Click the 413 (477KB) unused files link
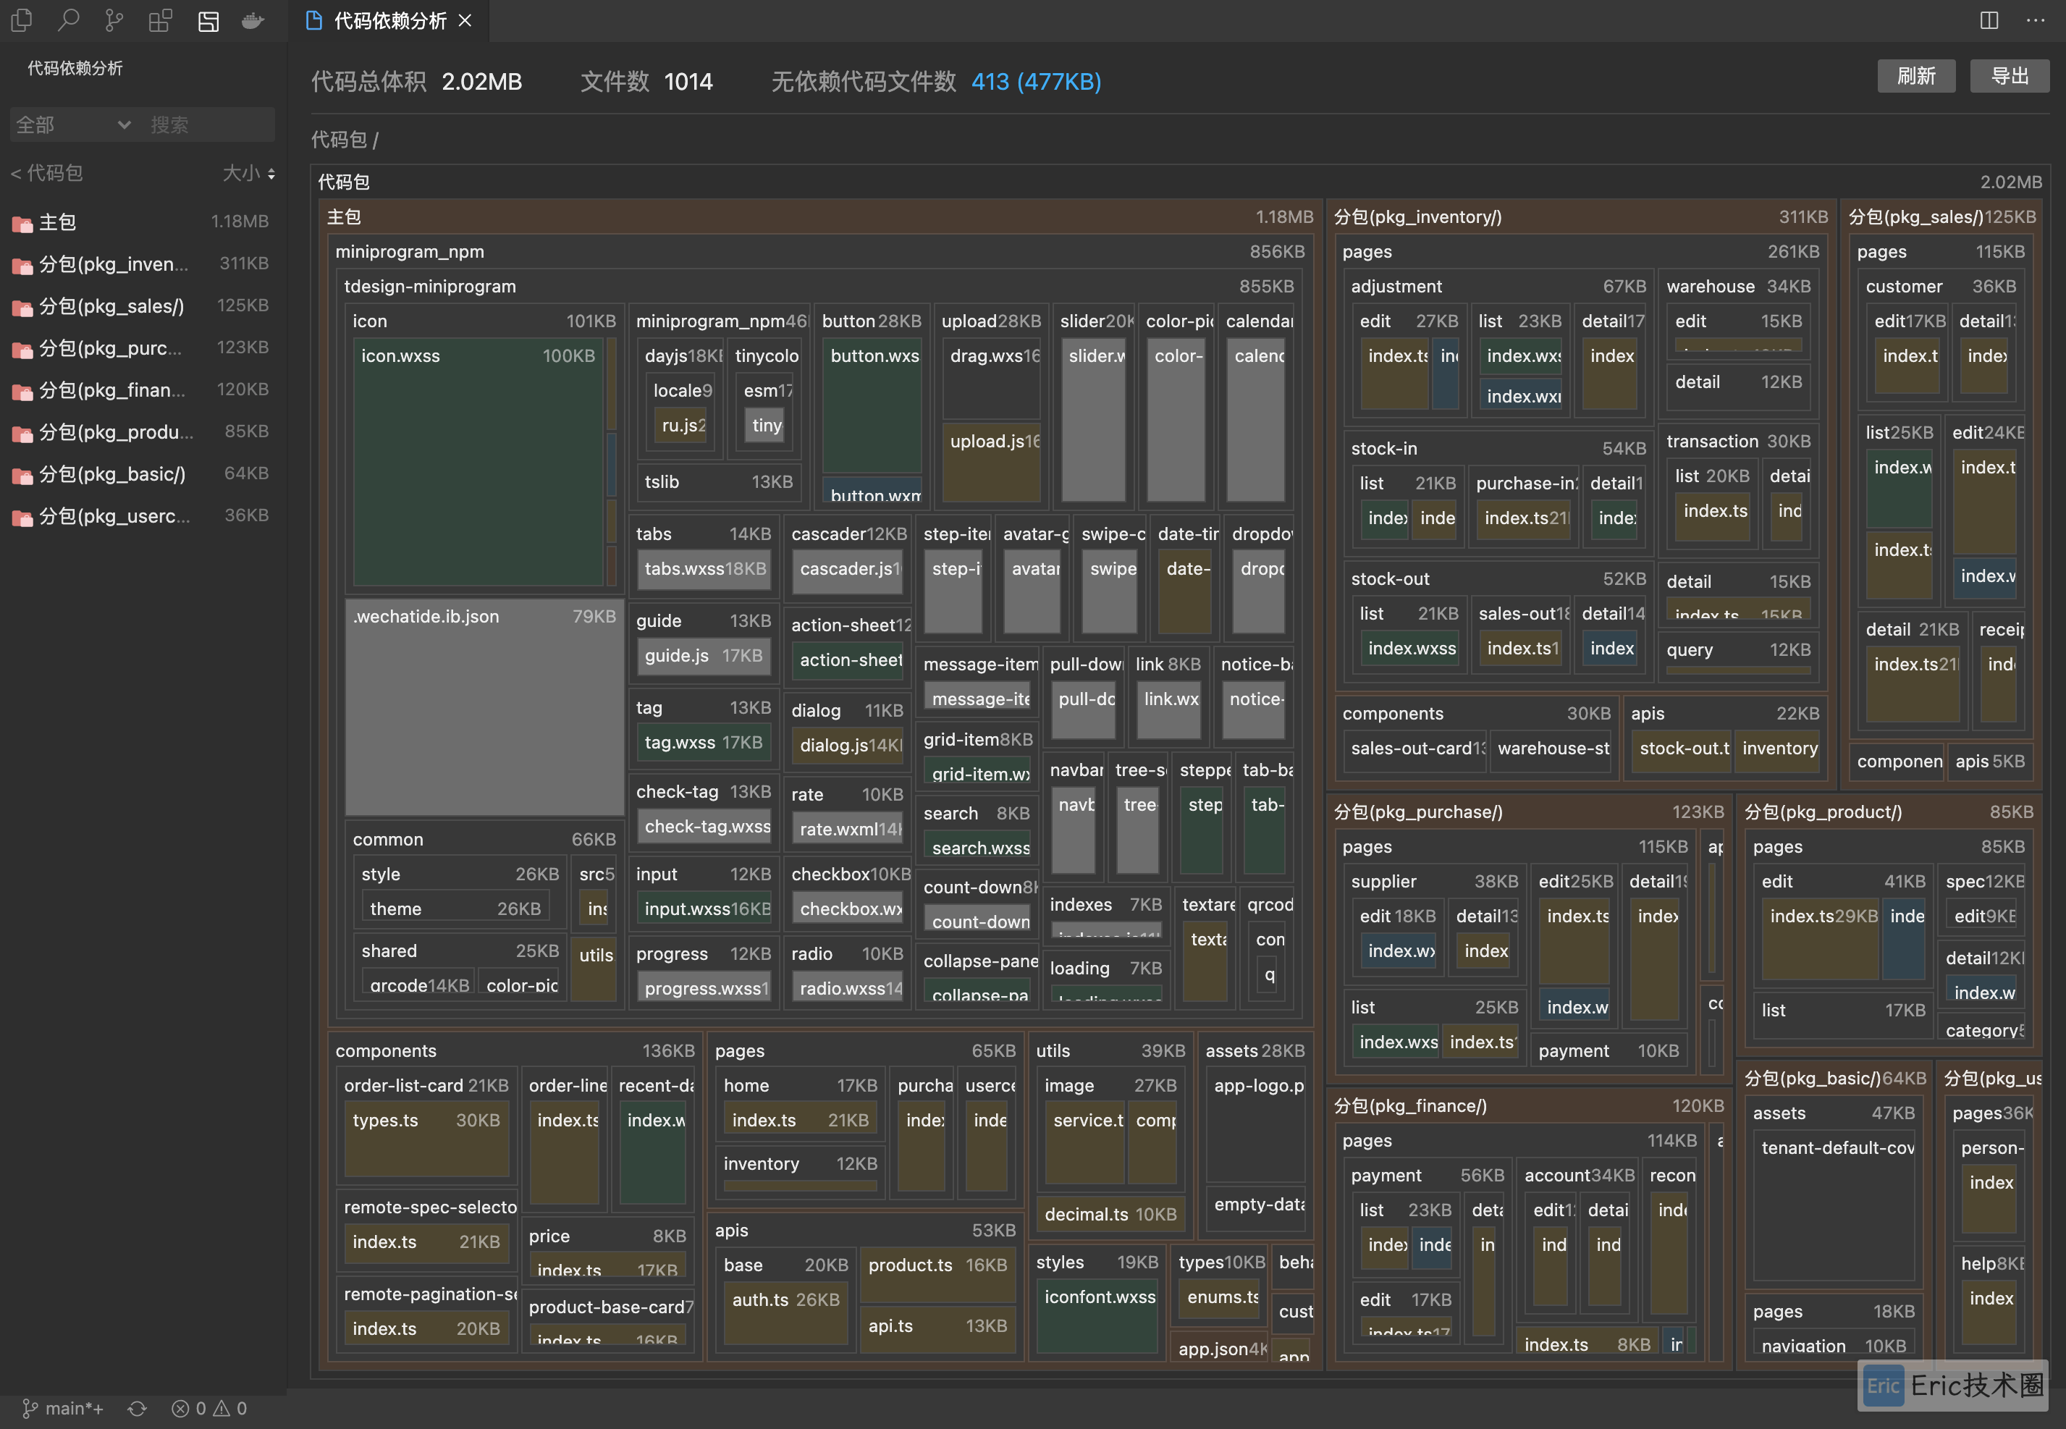 point(1036,82)
